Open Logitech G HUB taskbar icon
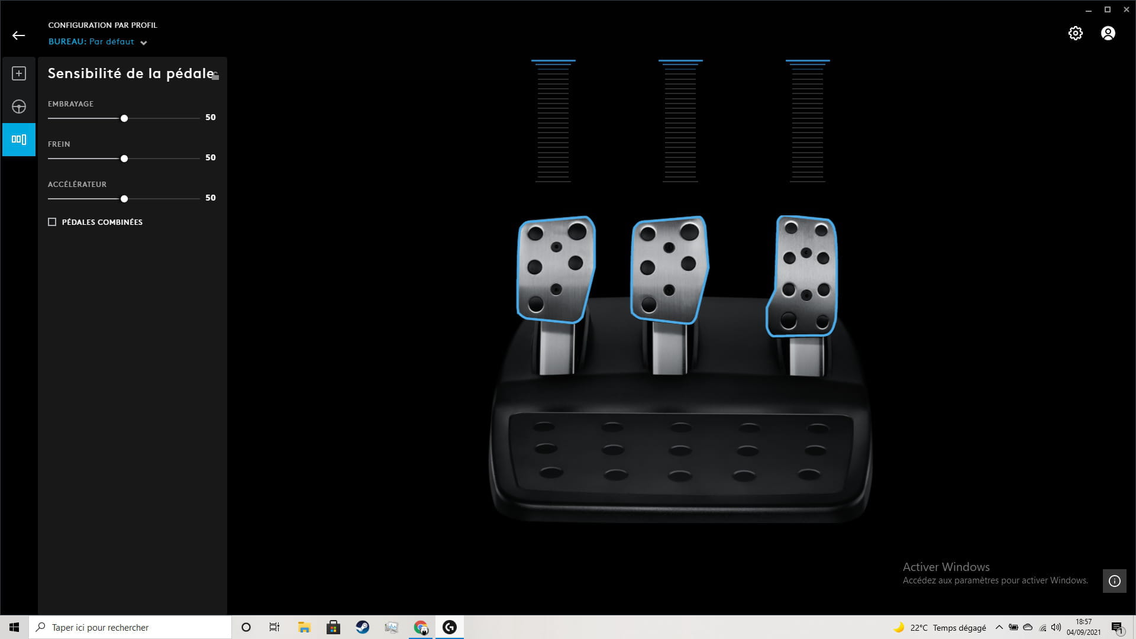1136x639 pixels. pos(450,627)
